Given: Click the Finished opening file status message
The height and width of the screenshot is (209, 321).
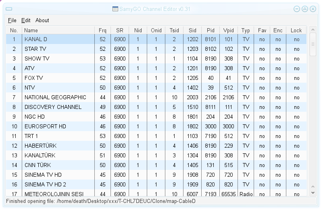Looking at the screenshot, I should [x=101, y=201].
